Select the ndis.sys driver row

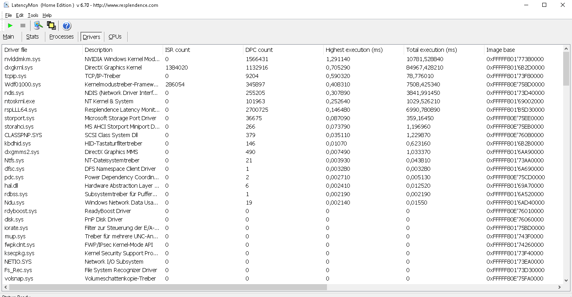pyautogui.click(x=282, y=93)
